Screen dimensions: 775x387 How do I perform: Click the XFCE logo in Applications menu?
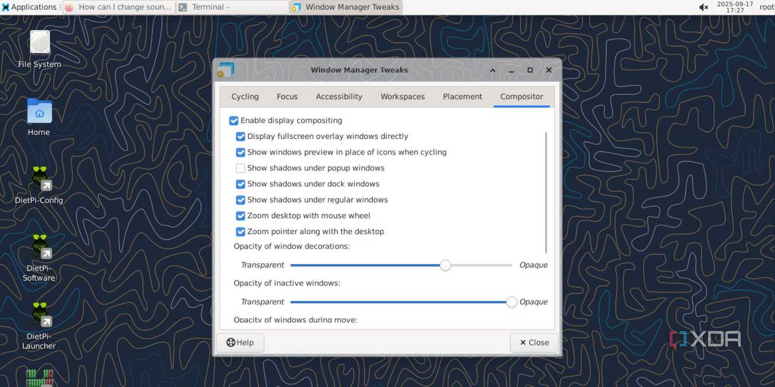click(x=5, y=7)
